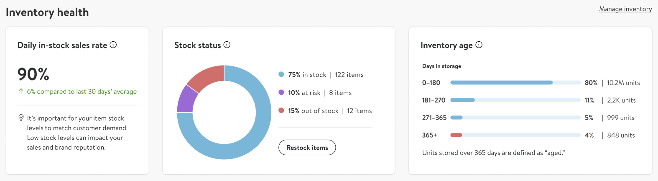Click the 12 items out of stock count
Viewport: 658px width, 181px height.
[x=360, y=111]
